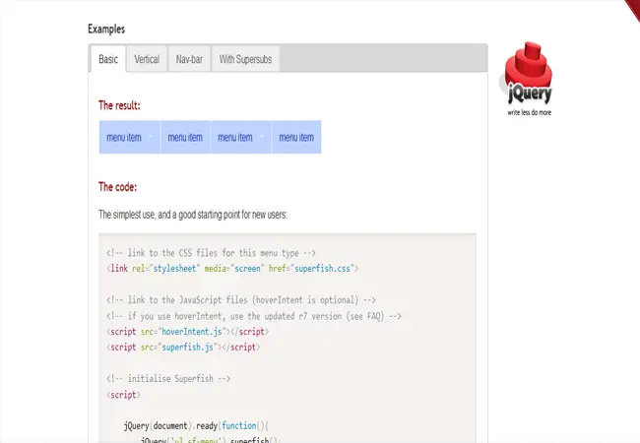The height and width of the screenshot is (443, 640).
Task: Click 'The code:' heading
Action: tap(117, 187)
